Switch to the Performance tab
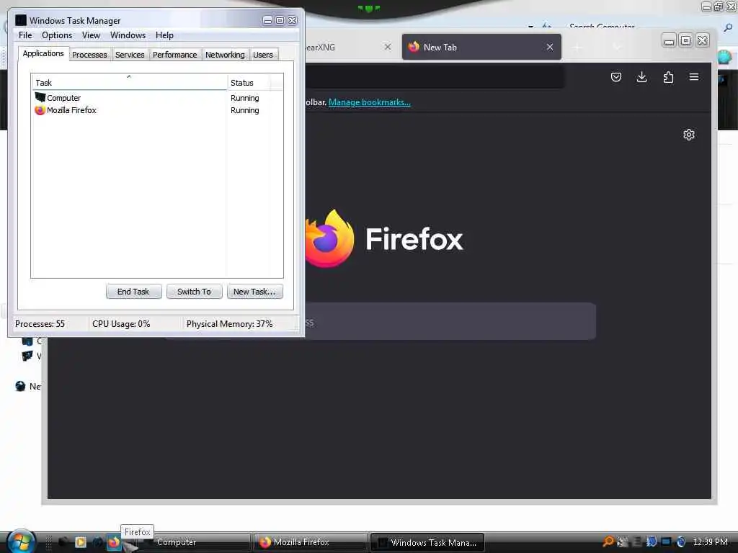The image size is (738, 553). [174, 55]
